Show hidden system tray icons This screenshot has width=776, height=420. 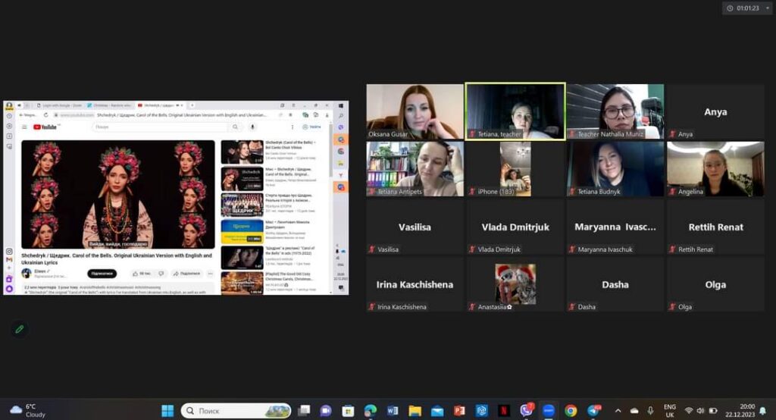tap(618, 410)
